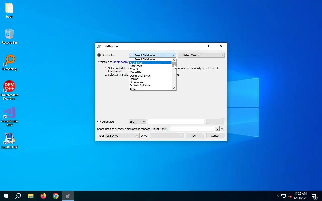
Task: Maximize the UNetbootin window
Action: 210,46
